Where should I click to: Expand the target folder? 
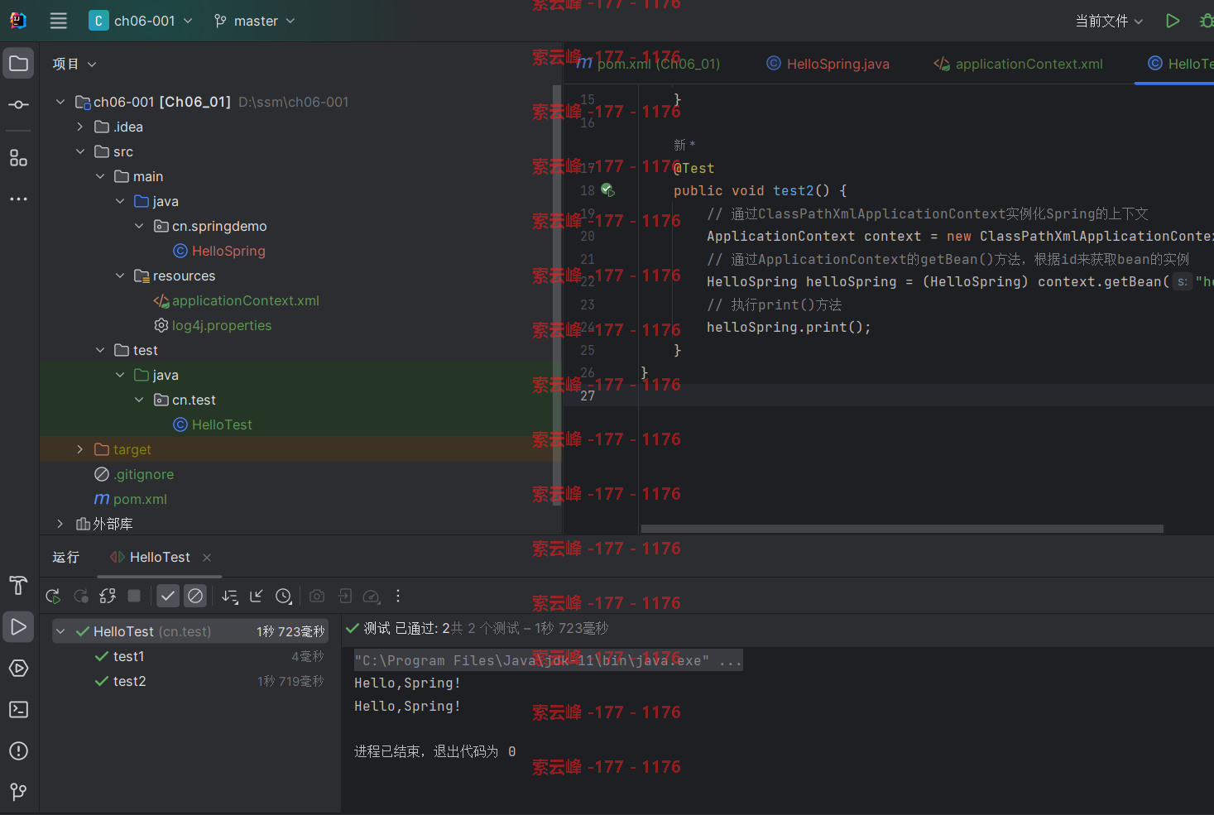coord(80,449)
